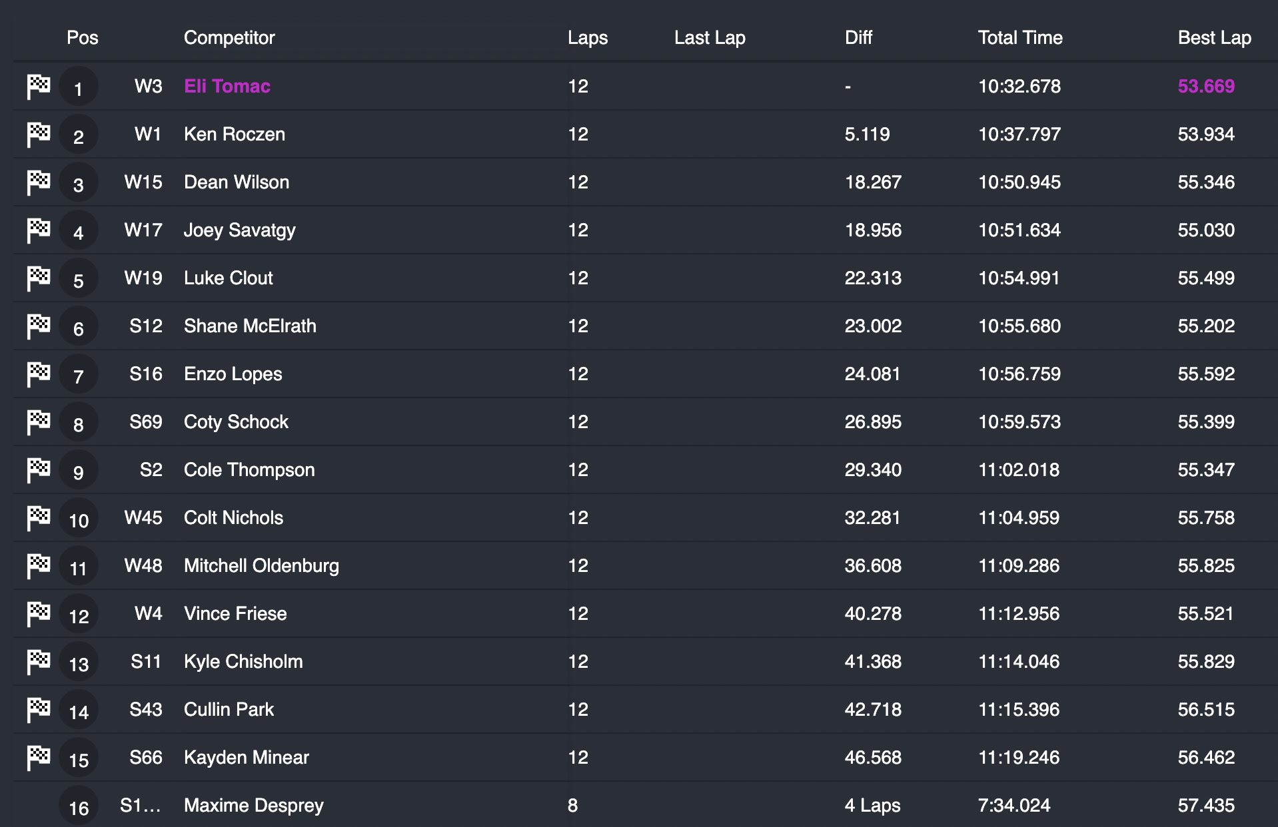Screen dimensions: 1278x827
Task: Click the checkered flag icon beside Dean Wilson
Action: tap(38, 182)
